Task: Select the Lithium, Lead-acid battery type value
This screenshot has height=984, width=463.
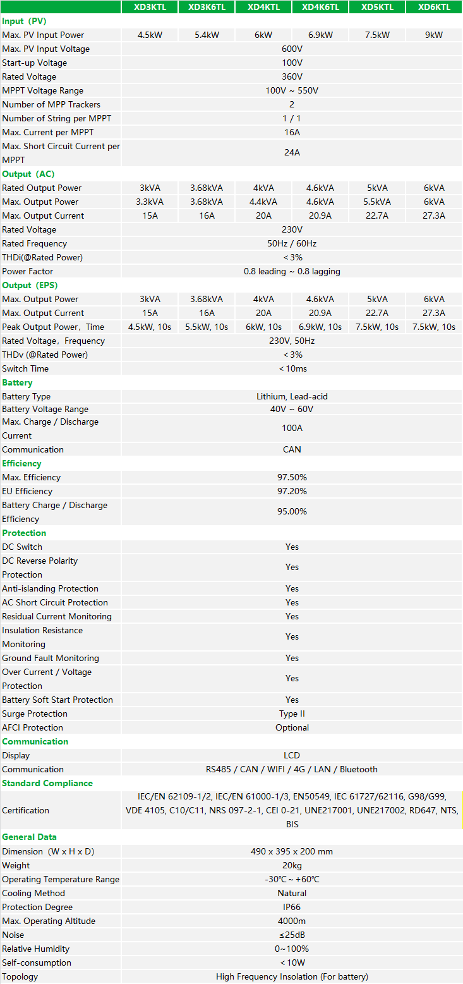Action: [x=292, y=396]
